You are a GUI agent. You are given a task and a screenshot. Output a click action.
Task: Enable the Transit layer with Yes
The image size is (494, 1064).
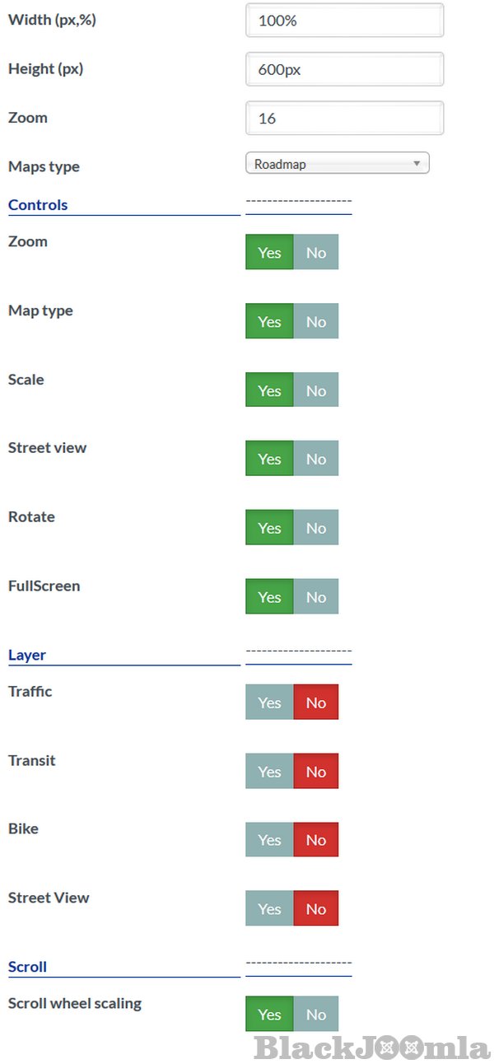(x=269, y=772)
